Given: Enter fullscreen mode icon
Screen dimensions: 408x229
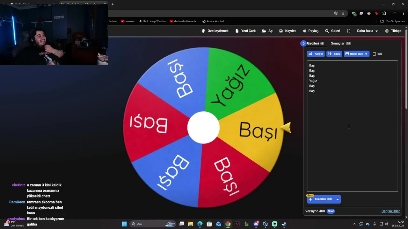Looking at the screenshot, I should (349, 31).
